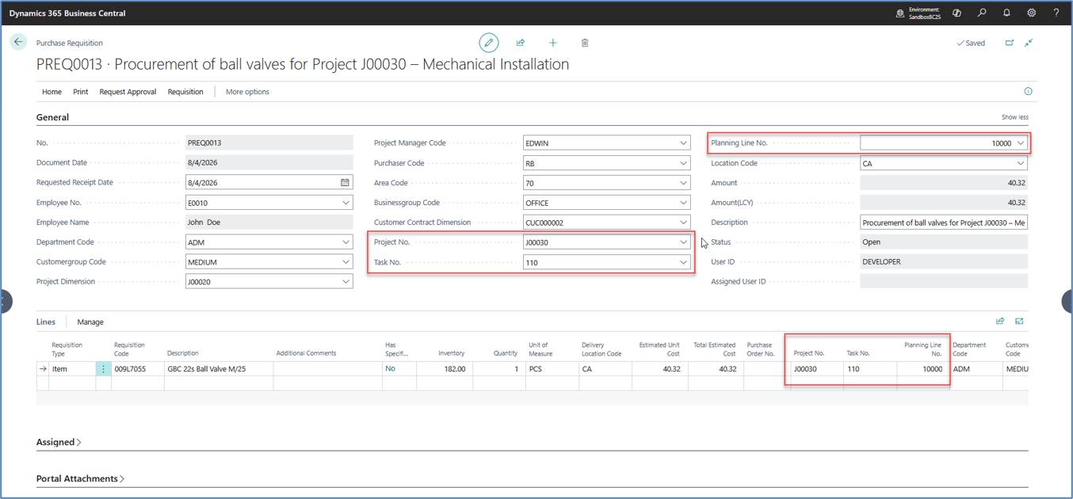Click the Requested Receipt Date field
This screenshot has width=1073, height=499.
point(269,183)
